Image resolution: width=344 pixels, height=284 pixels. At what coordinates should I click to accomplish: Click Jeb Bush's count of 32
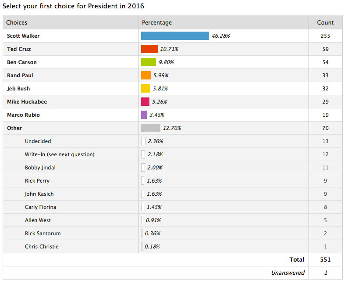[325, 89]
